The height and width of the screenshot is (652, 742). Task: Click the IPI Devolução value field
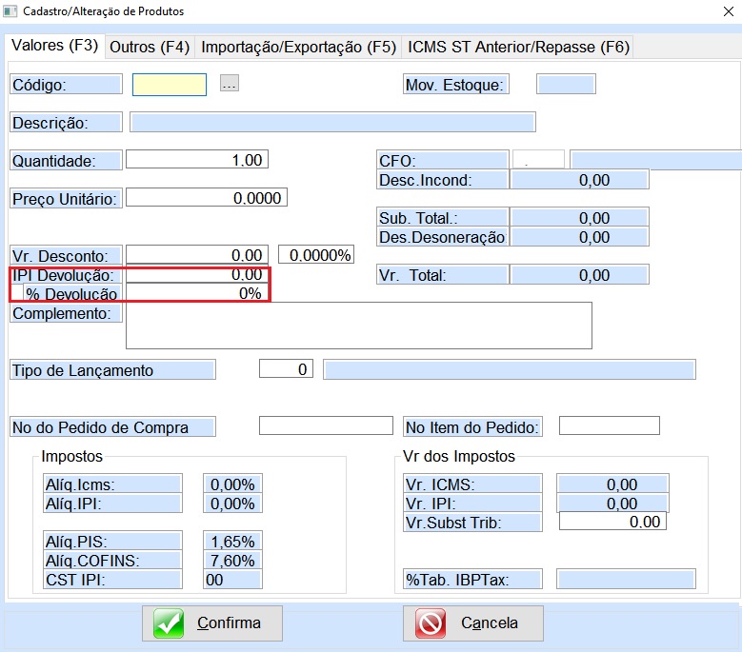coord(196,275)
